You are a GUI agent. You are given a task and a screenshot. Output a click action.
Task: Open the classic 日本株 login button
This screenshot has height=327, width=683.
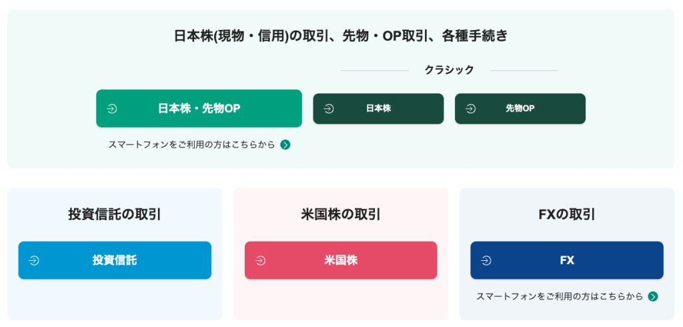click(379, 109)
